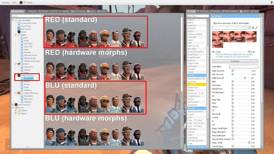Spawn the RED standard Medic model
The height and width of the screenshot is (154, 274).
pos(116,38)
